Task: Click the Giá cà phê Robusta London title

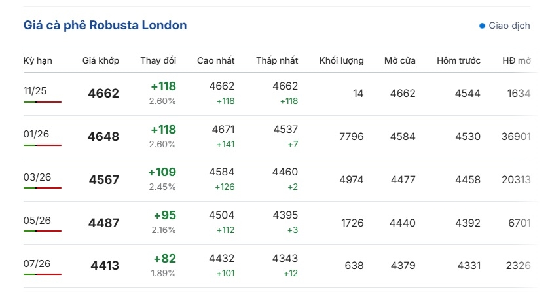Action: coord(105,26)
